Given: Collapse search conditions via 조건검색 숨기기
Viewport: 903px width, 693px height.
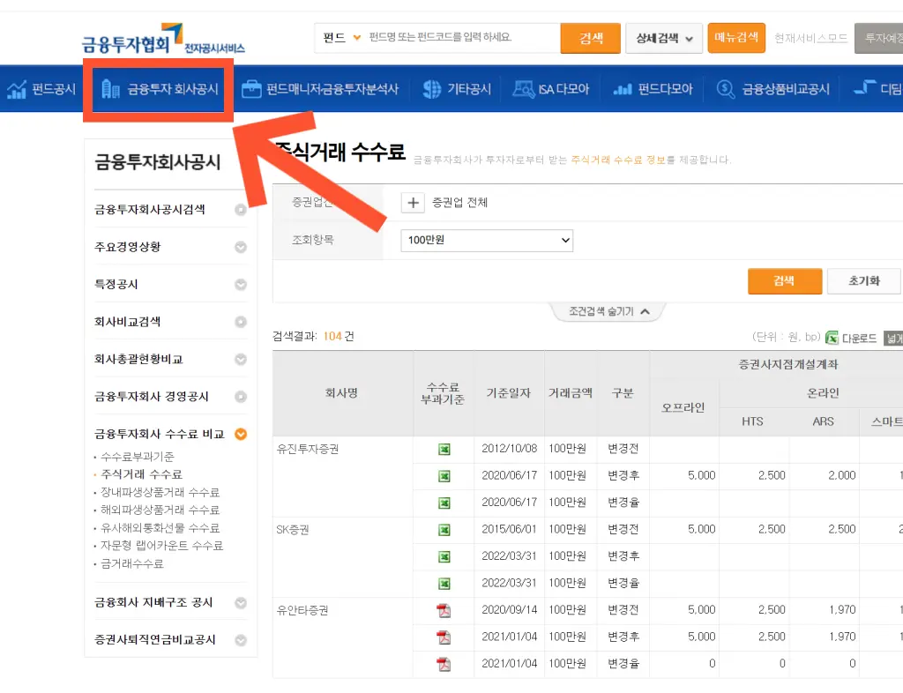Looking at the screenshot, I should [608, 311].
